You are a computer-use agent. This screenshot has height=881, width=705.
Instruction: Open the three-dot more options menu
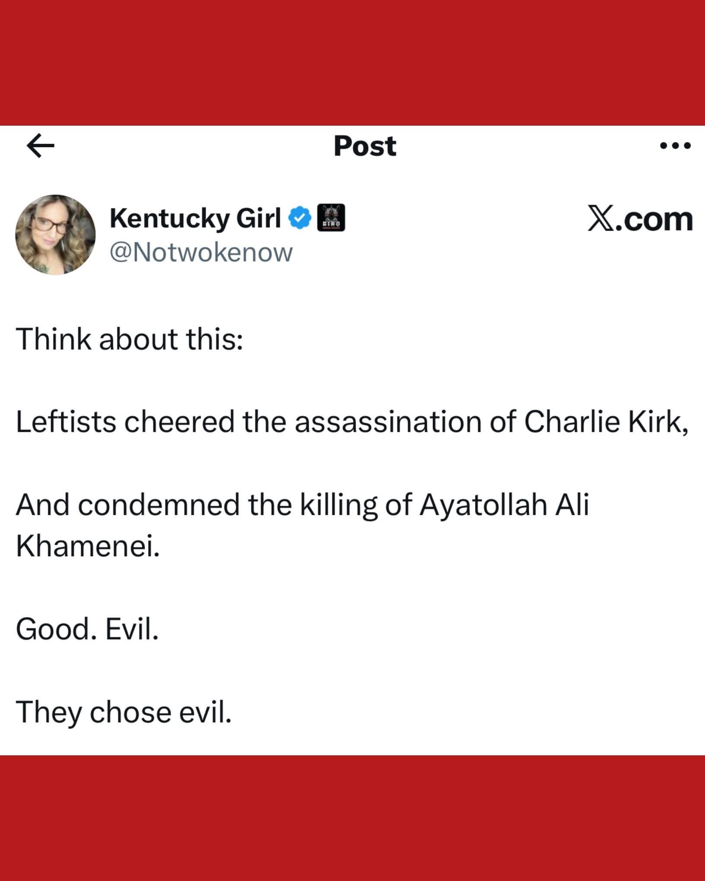pyautogui.click(x=675, y=146)
